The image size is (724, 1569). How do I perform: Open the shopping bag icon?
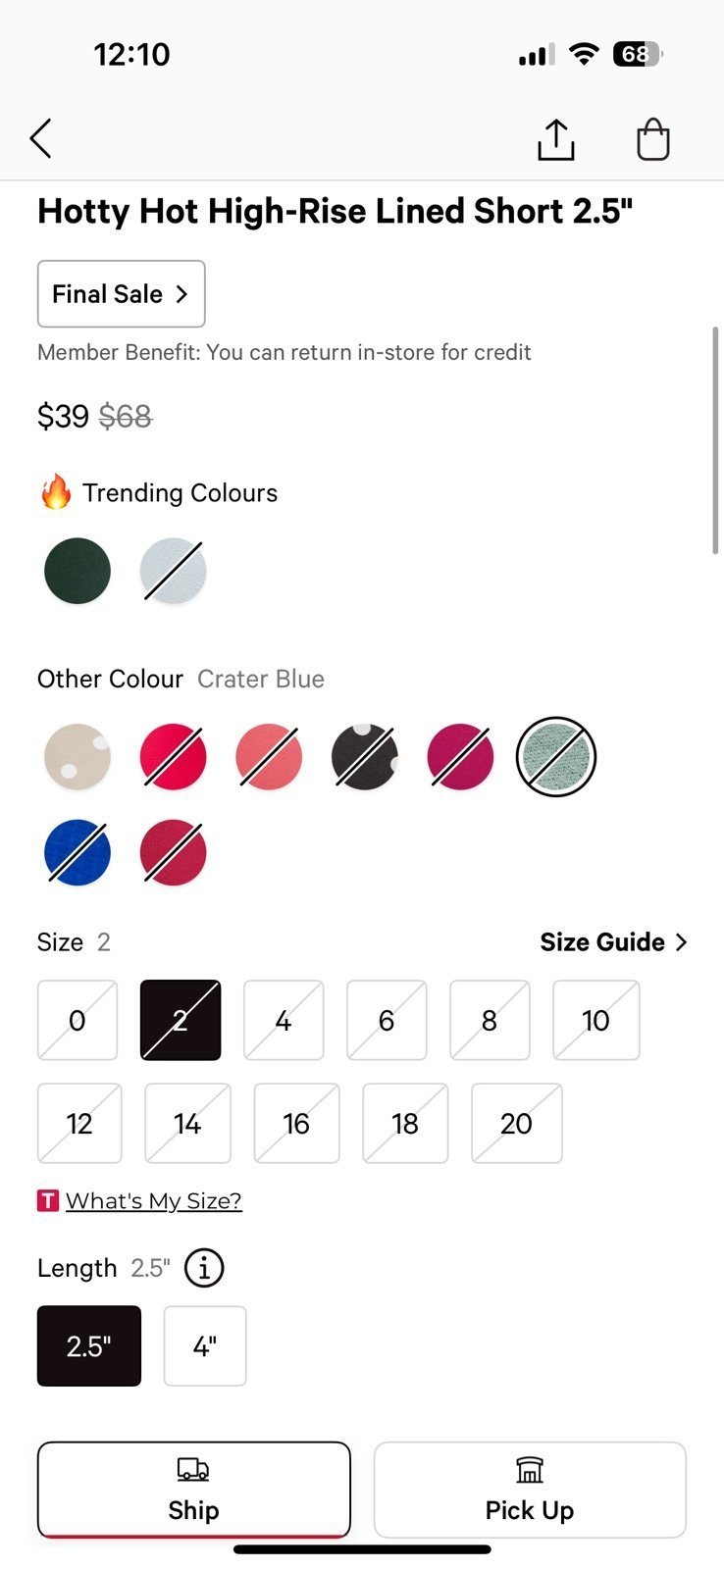(x=653, y=139)
